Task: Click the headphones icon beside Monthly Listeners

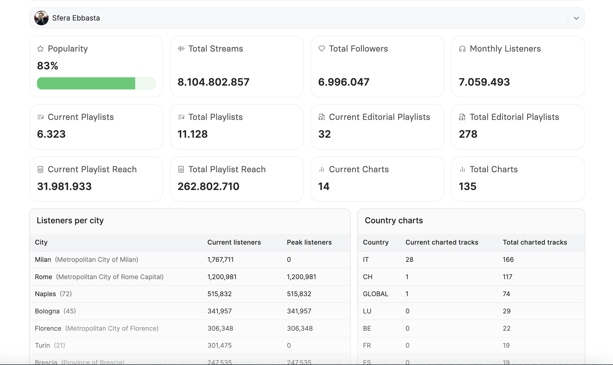Action: tap(462, 49)
